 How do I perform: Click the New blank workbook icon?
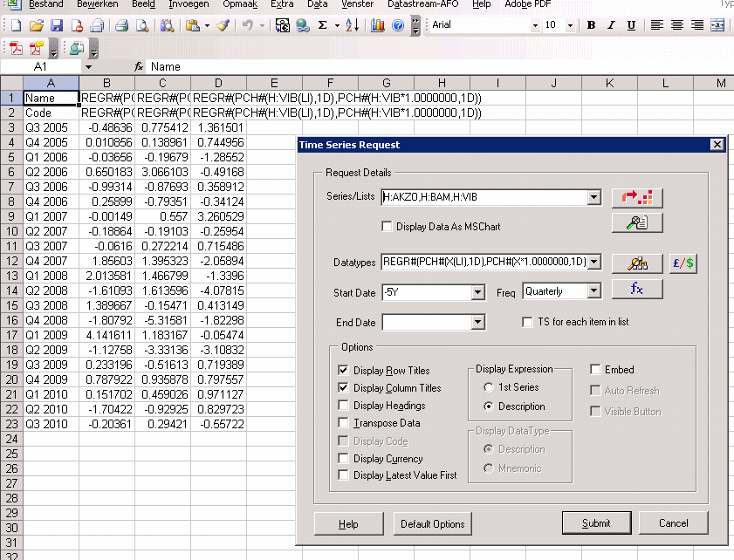pos(16,25)
